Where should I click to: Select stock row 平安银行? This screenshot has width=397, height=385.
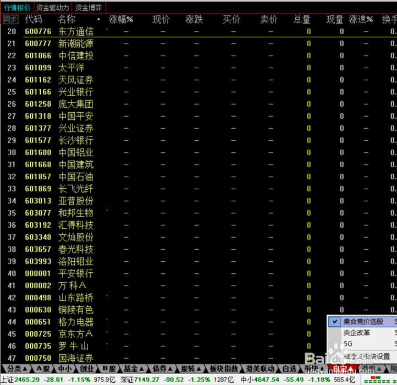[x=198, y=273]
